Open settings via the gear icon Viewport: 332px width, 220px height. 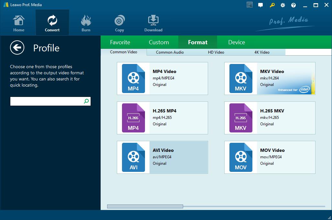(x=283, y=5)
